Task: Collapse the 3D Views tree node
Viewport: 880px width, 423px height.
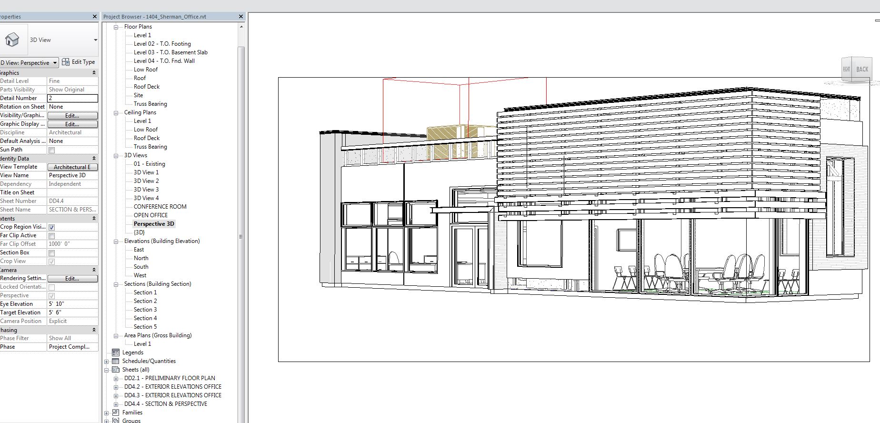Action: click(116, 156)
